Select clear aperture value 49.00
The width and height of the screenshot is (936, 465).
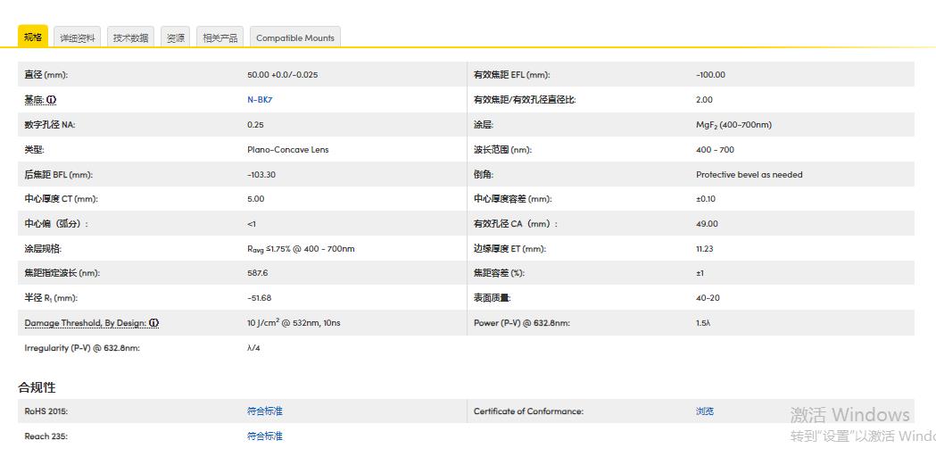click(707, 224)
